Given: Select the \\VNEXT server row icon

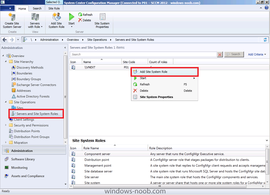Looking at the screenshot, I should coord(73,67).
